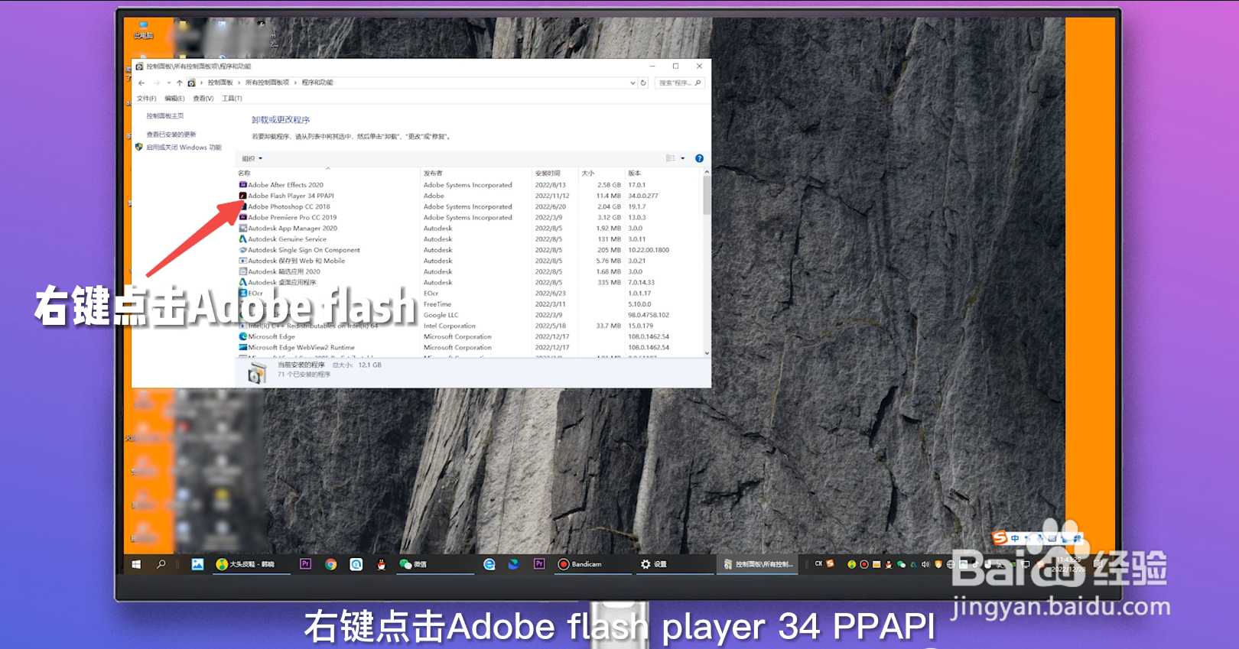
Task: Switch to the Bandicam taskbar button
Action: (x=593, y=564)
